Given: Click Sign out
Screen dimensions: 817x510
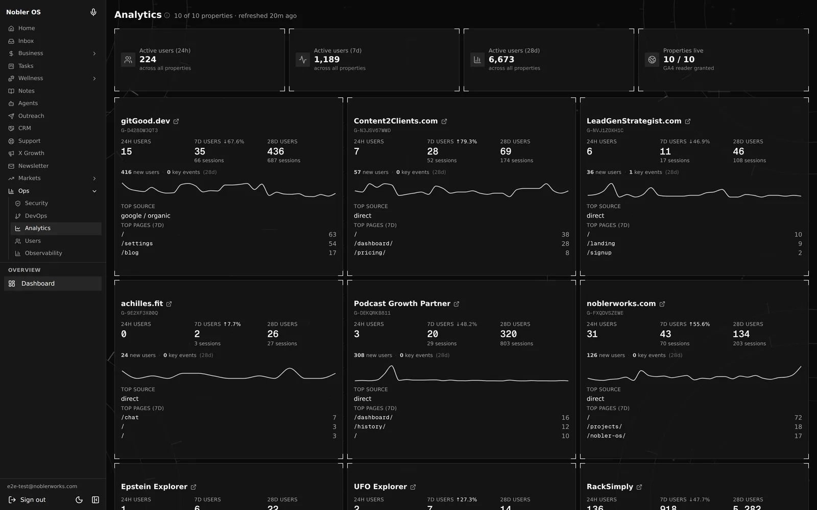Looking at the screenshot, I should [27, 500].
